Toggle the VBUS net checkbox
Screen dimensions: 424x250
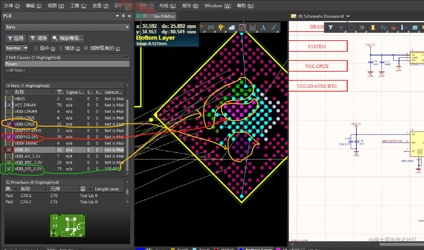pos(9,99)
